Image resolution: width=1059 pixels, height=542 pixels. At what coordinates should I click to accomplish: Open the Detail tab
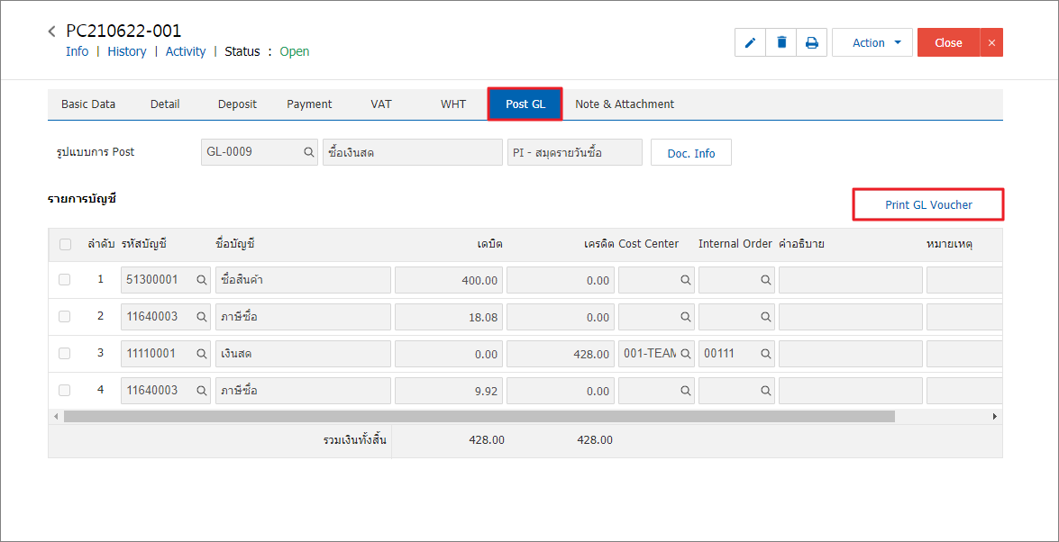click(x=165, y=104)
